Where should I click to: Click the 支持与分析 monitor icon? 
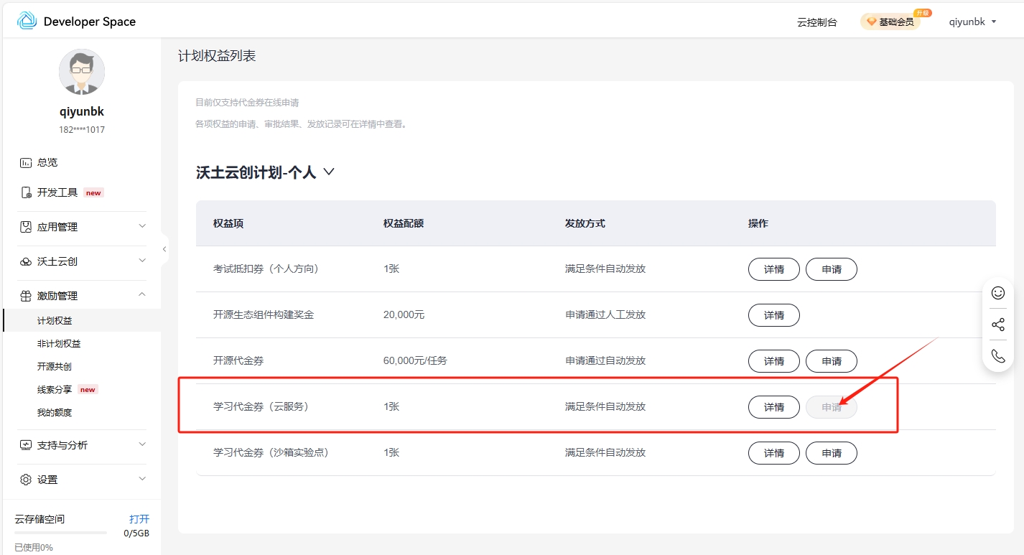coord(26,445)
